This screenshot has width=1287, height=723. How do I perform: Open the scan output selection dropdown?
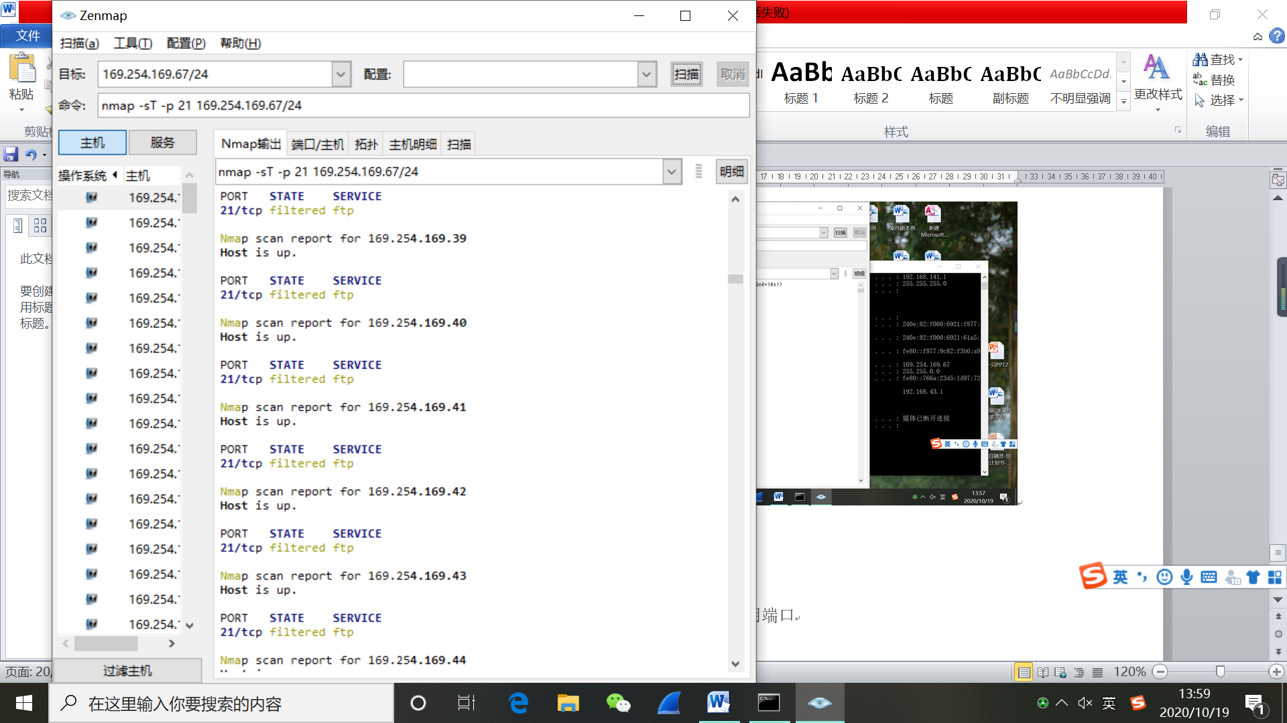coord(672,172)
